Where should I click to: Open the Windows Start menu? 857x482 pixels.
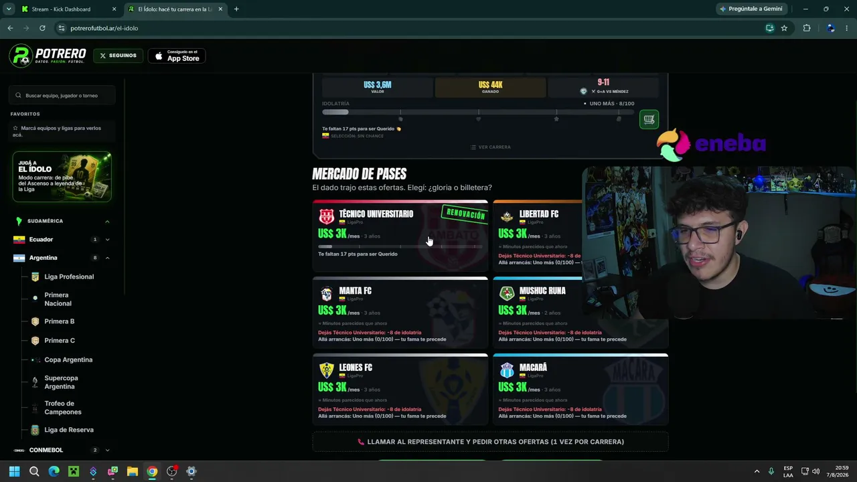point(14,471)
